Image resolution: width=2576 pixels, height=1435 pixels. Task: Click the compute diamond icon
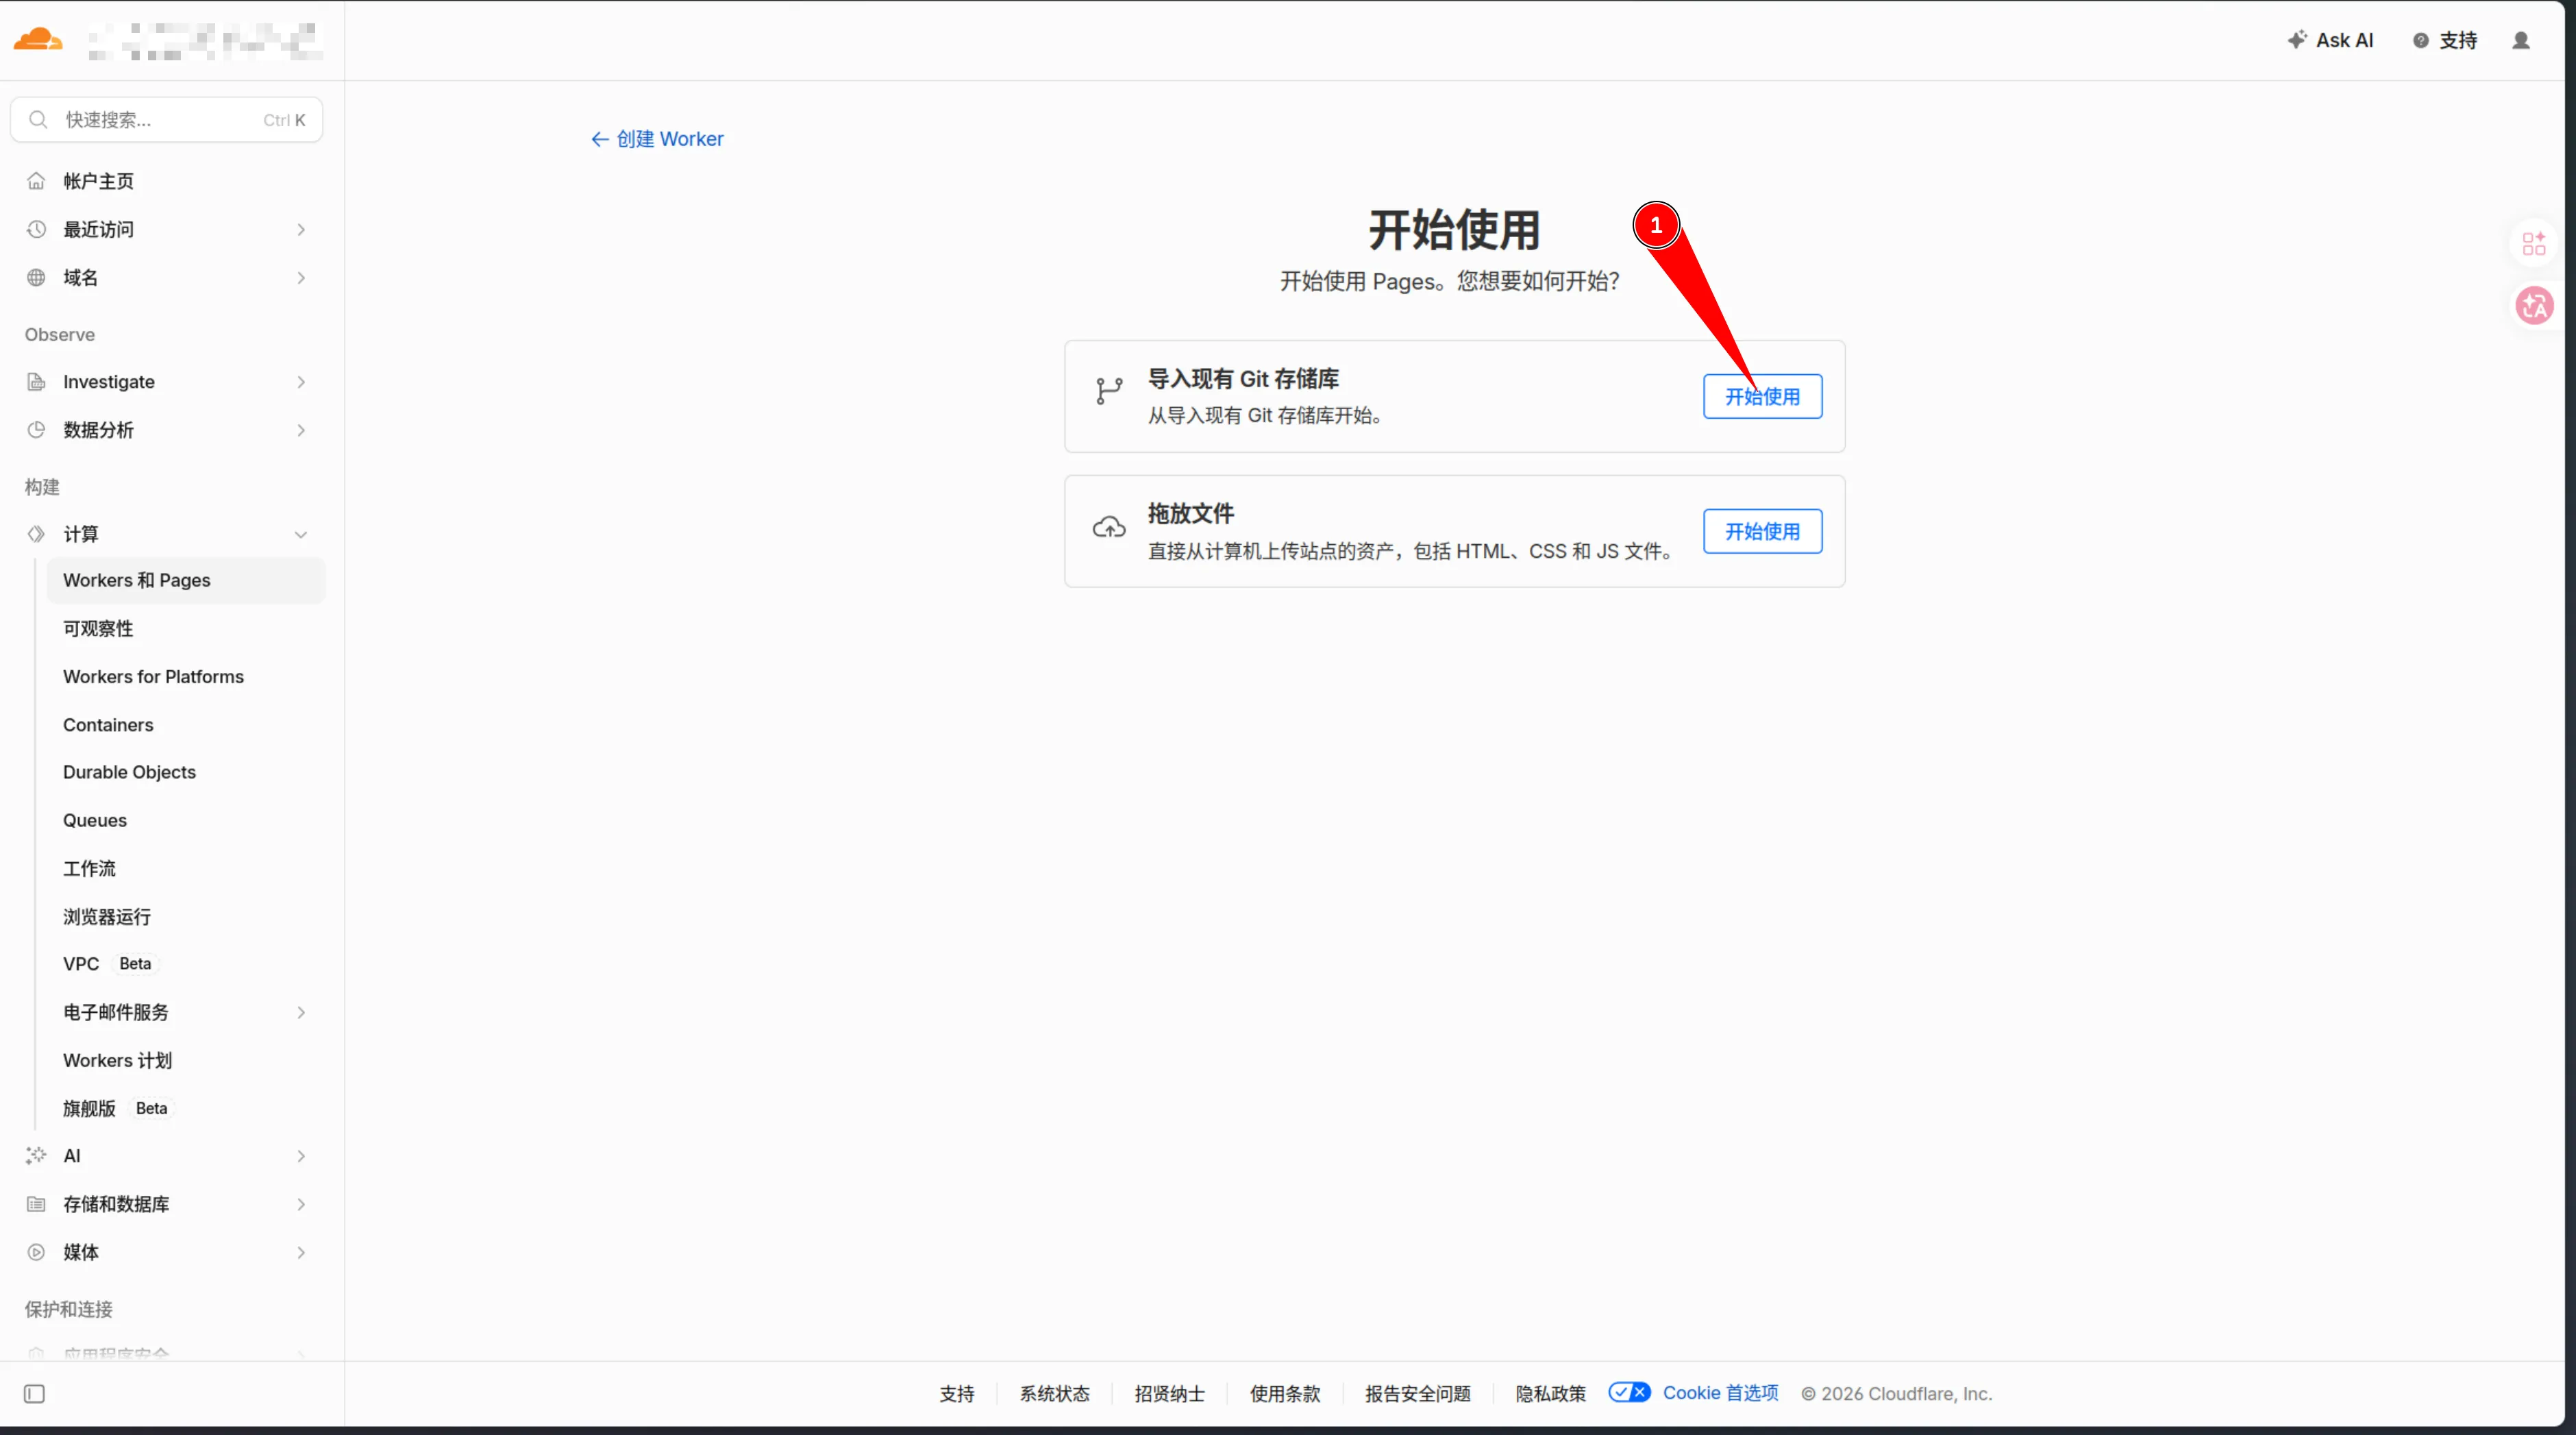36,534
